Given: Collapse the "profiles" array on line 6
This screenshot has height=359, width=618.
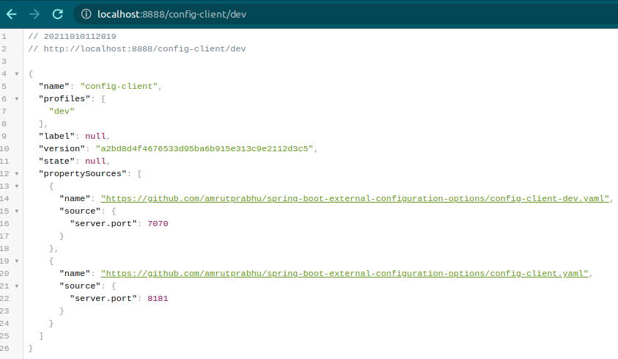Looking at the screenshot, I should click(x=17, y=98).
